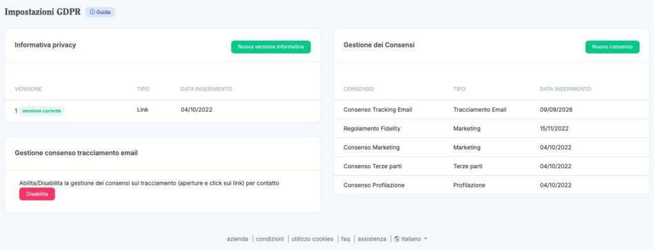The height and width of the screenshot is (250, 654).
Task: Click the language dropdown caret arrow
Action: coord(425,239)
